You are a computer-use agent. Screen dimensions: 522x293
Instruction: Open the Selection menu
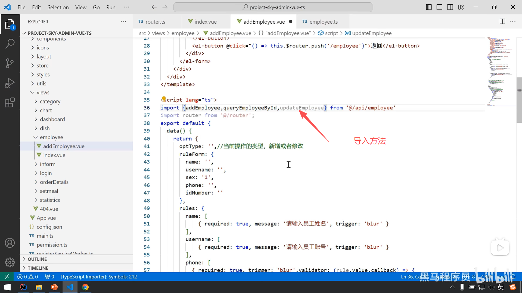pos(58,7)
